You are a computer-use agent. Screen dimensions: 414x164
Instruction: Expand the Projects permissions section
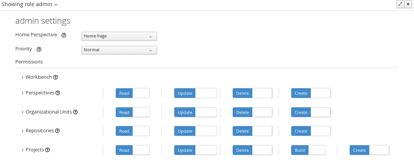23,150
